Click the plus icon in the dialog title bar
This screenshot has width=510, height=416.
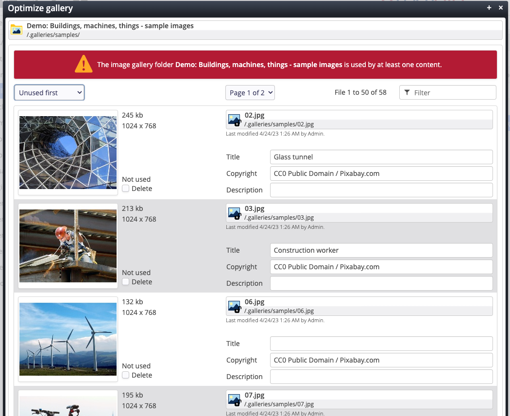489,8
